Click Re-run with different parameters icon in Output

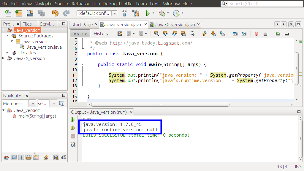pyautogui.click(x=73, y=128)
